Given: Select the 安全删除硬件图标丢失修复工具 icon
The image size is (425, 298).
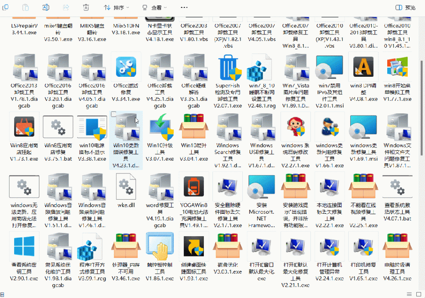Looking at the screenshot, I should 228,186.
